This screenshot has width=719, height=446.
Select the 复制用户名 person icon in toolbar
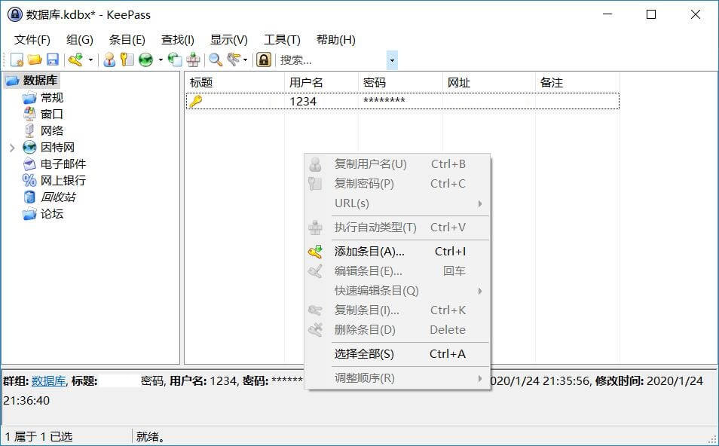[110, 60]
